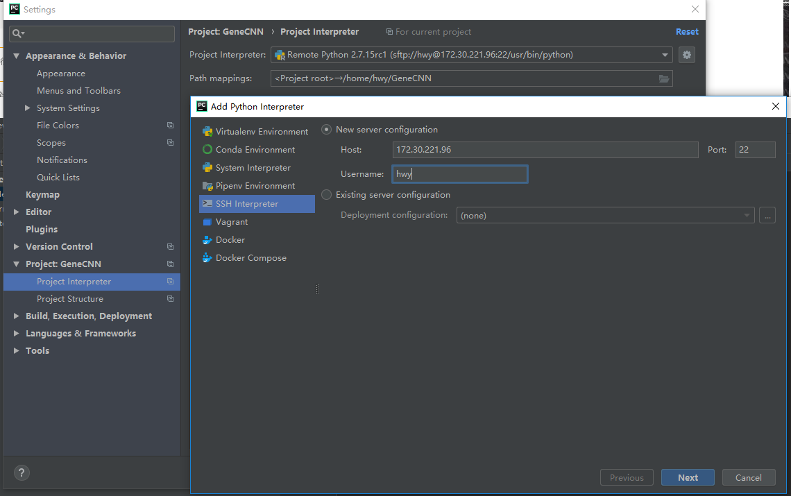Open Notifications settings
Viewport: 791px width, 496px height.
pyautogui.click(x=62, y=160)
